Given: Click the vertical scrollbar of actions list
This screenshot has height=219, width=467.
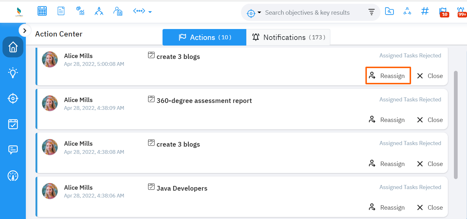Looking at the screenshot, I should coord(456,125).
